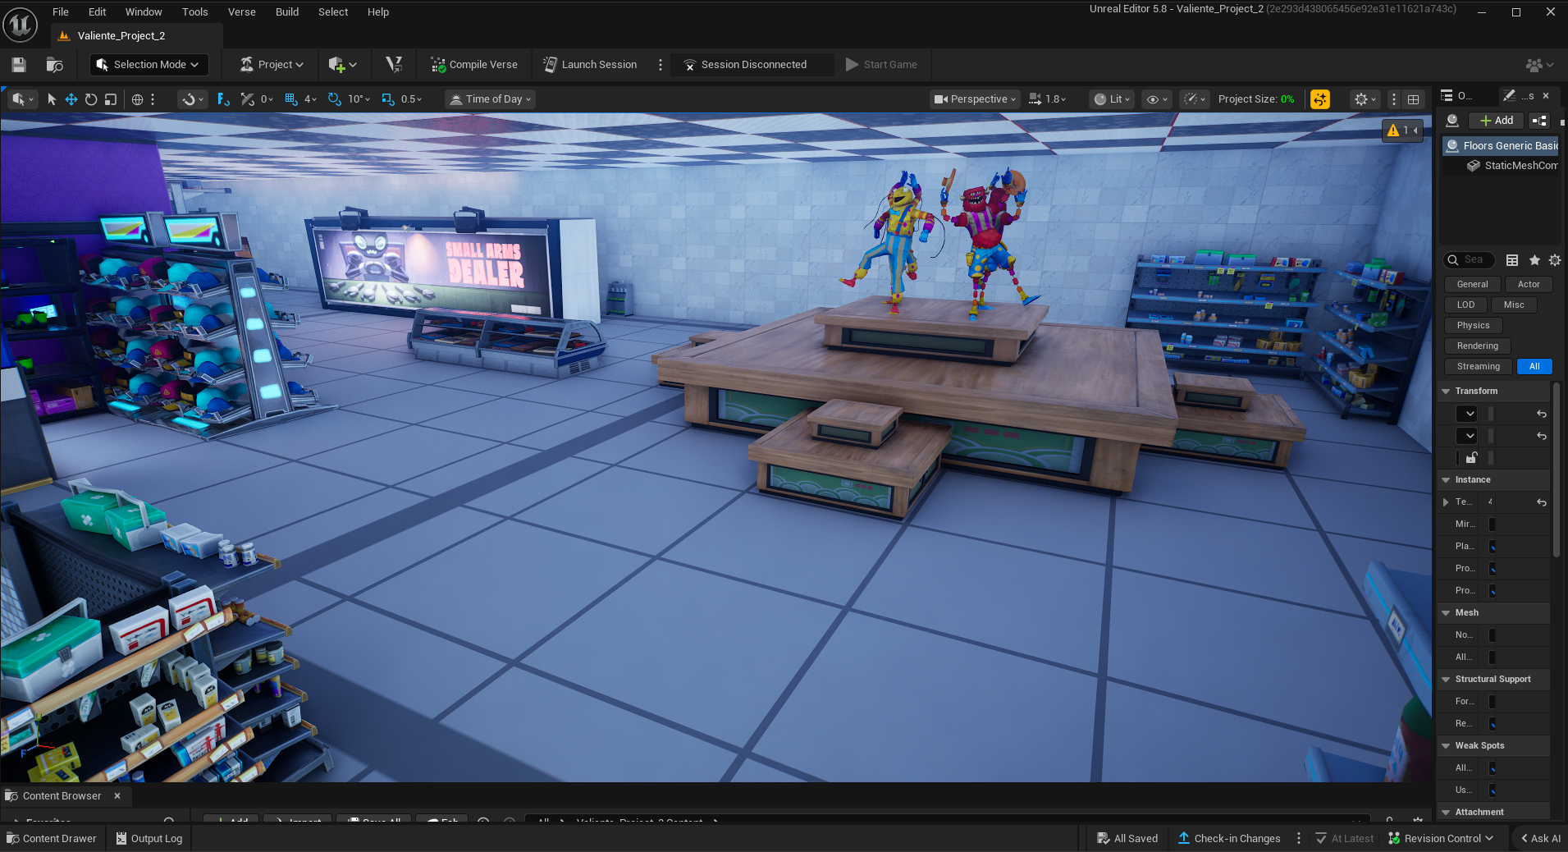Open the Output Log button
This screenshot has width=1568, height=852.
click(x=149, y=838)
